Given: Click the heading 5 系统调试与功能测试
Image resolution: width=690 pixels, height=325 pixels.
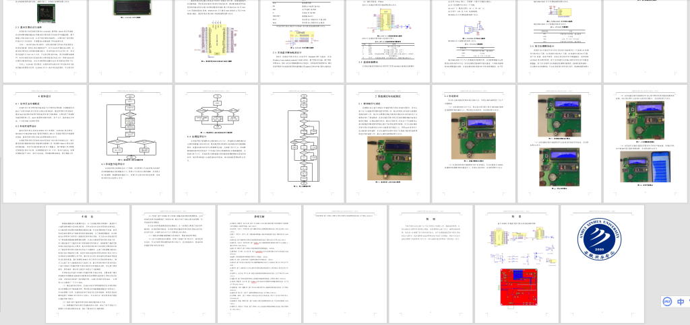Looking at the screenshot, I should 387,96.
